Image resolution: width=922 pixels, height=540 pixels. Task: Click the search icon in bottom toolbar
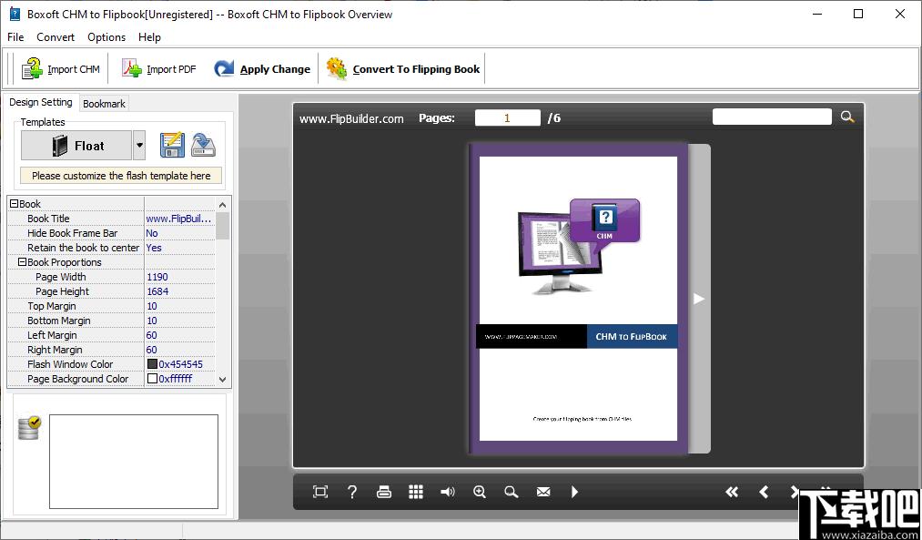tap(512, 492)
